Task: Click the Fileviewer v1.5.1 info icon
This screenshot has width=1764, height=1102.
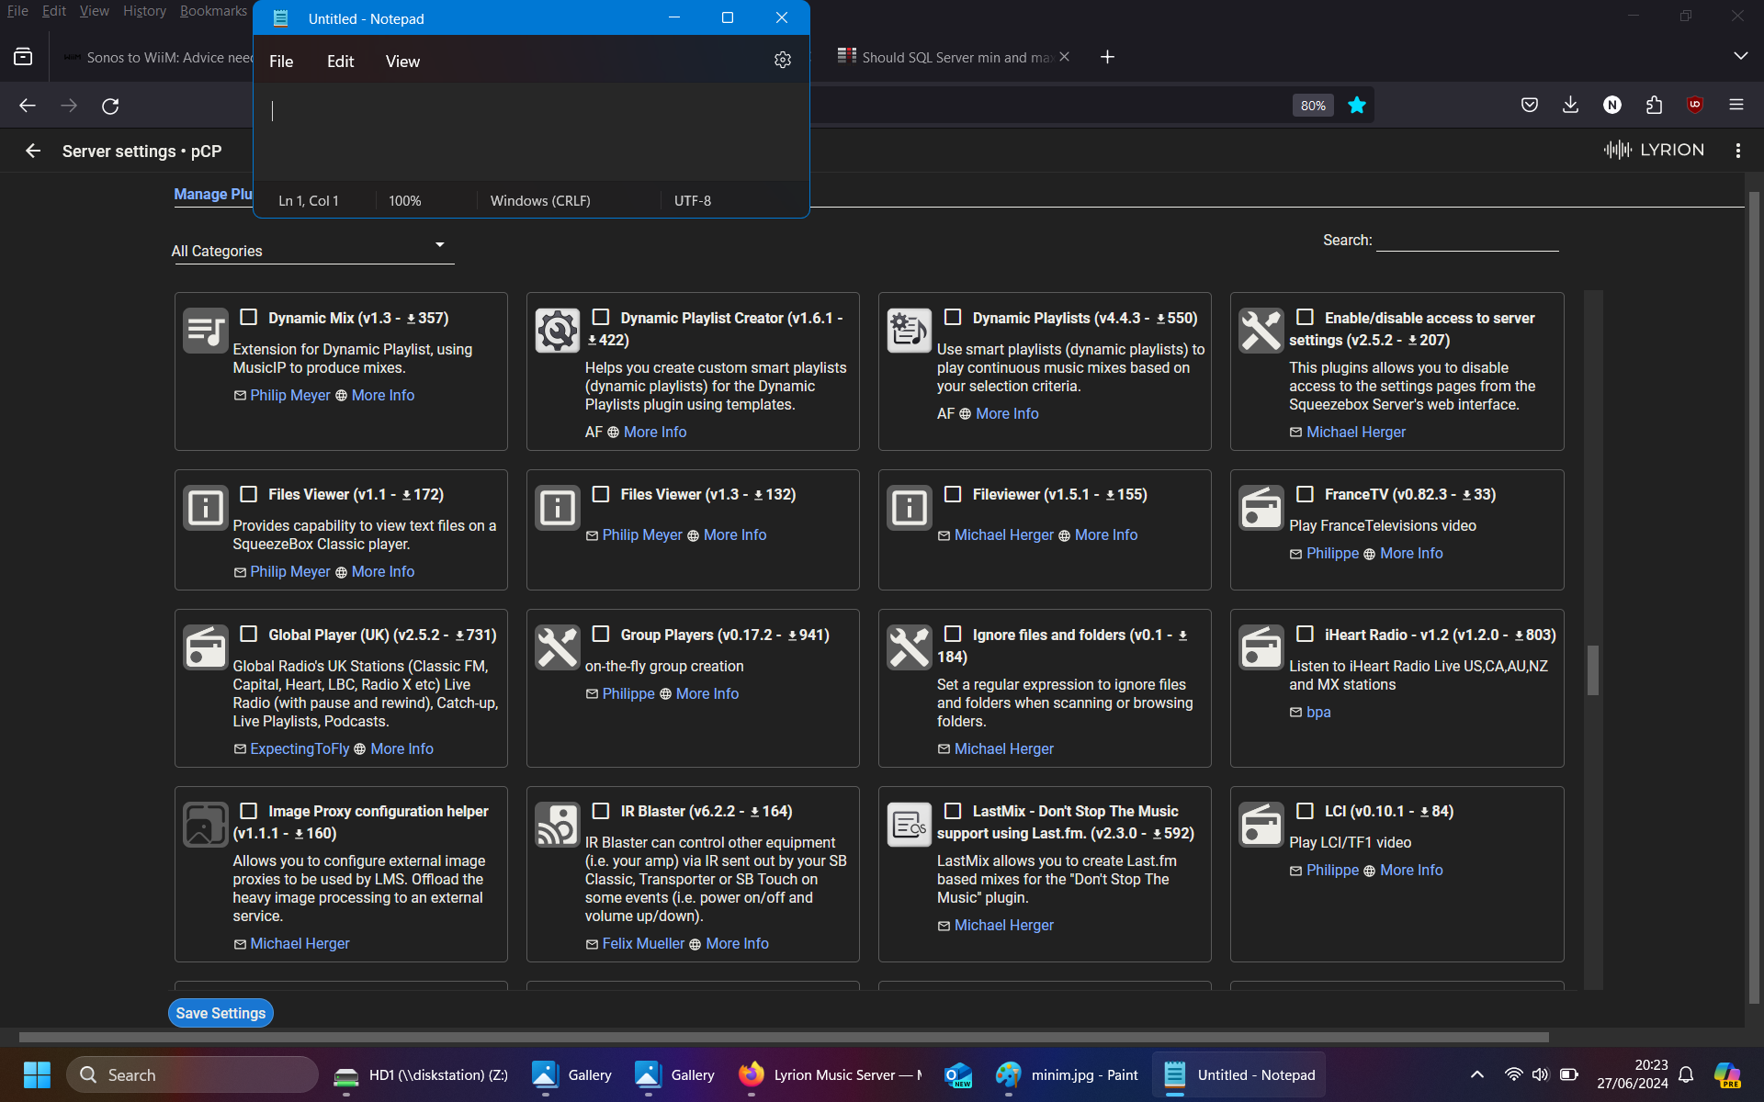Action: point(909,507)
